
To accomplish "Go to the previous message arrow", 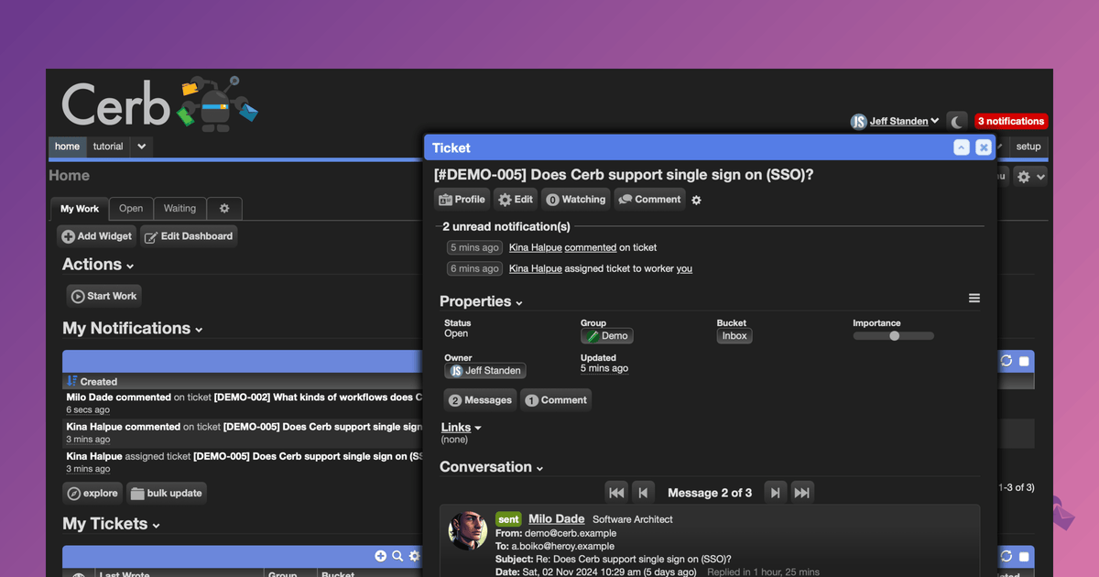I will 644,493.
